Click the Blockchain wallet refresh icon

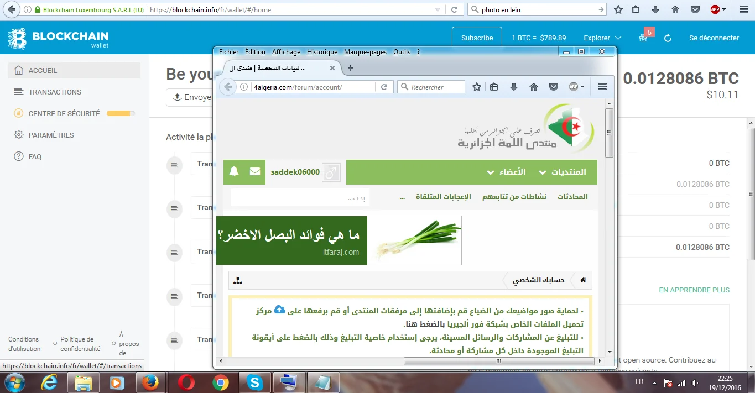point(668,38)
